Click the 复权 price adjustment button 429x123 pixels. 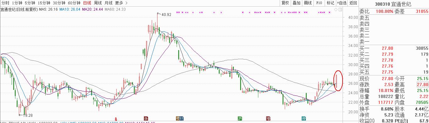pos(285,3)
